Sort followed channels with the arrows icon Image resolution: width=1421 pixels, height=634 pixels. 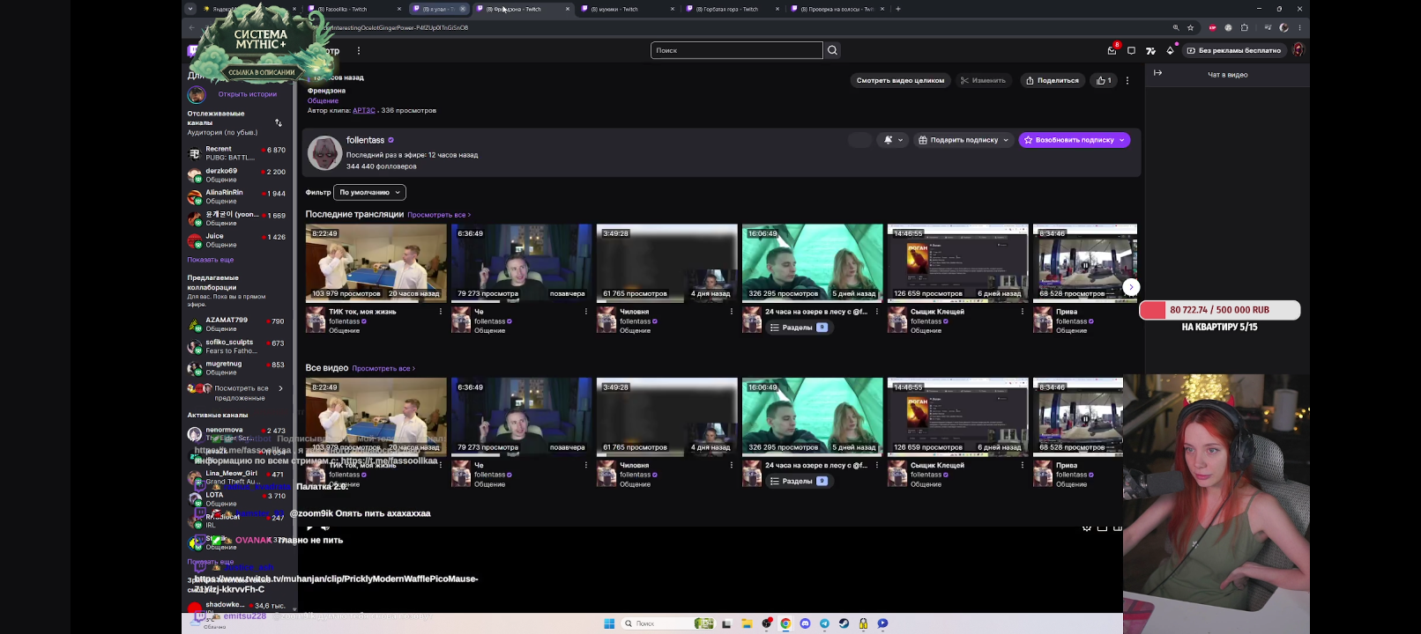(279, 122)
